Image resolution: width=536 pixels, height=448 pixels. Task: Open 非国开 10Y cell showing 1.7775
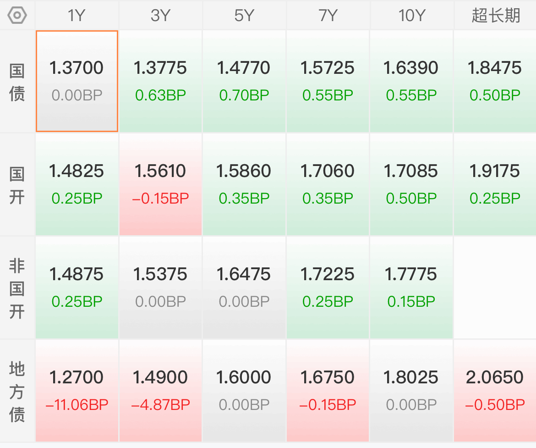(x=411, y=288)
